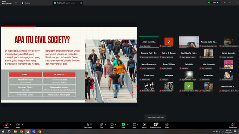The width and height of the screenshot is (239, 134).
Task: Show hidden system tray icons
Action: click(214, 131)
